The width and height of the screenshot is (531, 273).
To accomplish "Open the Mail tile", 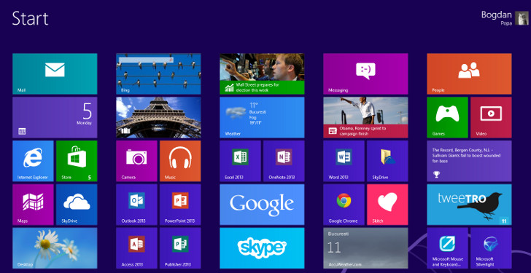I will pyautogui.click(x=55, y=74).
